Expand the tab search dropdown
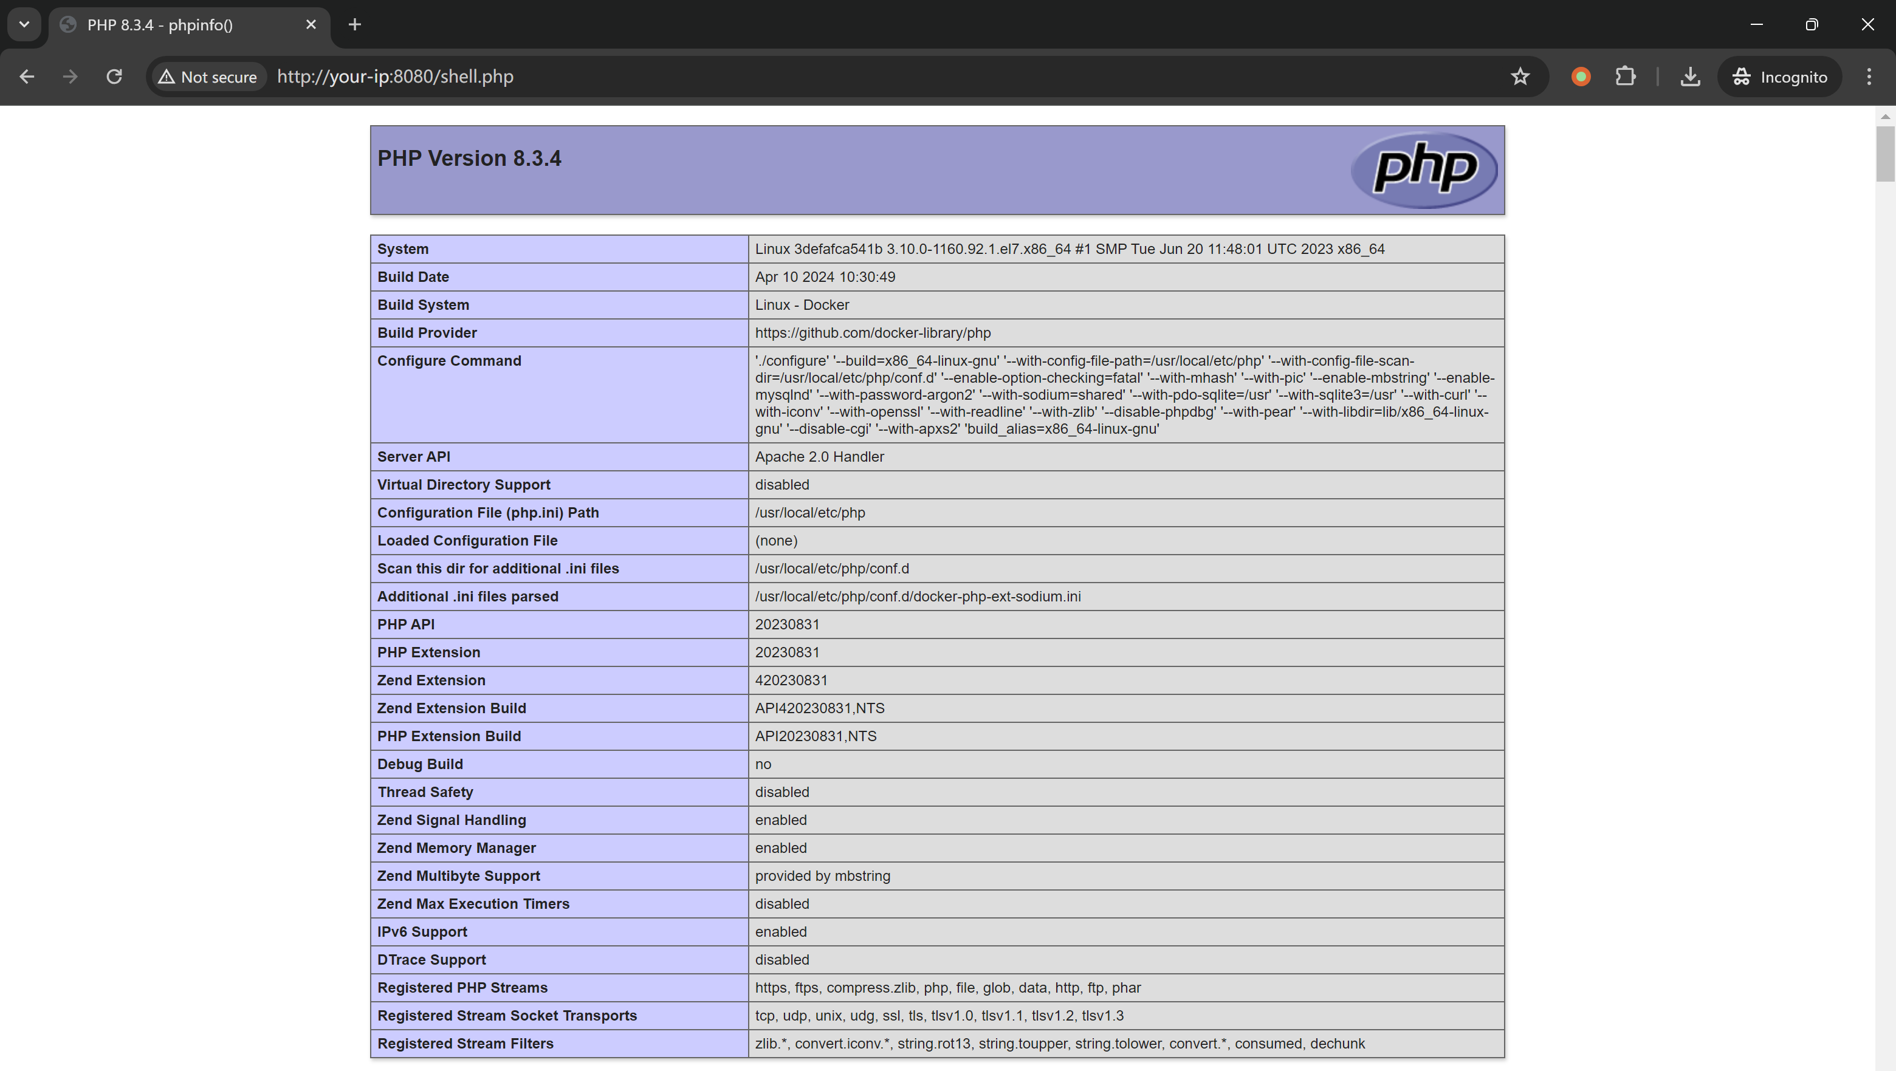1896x1071 pixels. coord(24,25)
